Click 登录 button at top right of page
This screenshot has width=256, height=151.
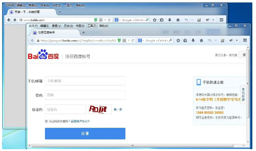click(x=243, y=55)
